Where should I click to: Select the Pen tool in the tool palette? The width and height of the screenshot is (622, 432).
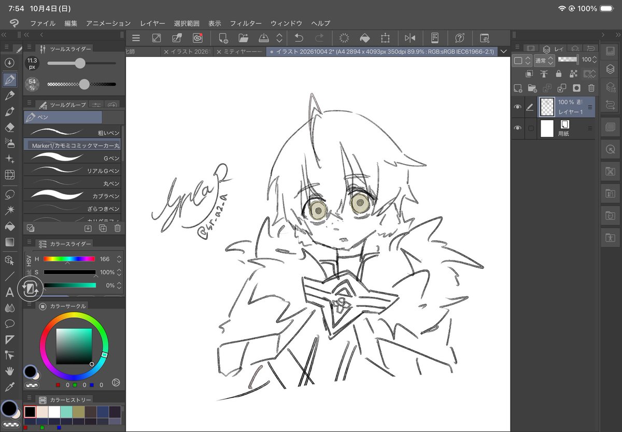pyautogui.click(x=9, y=80)
